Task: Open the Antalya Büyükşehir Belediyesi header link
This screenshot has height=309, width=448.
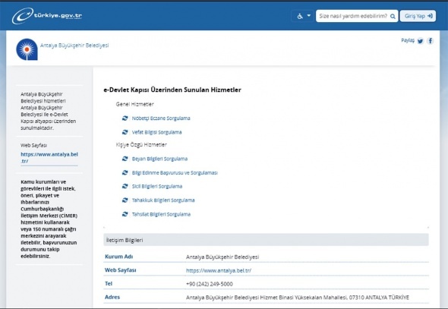Action: click(x=74, y=46)
